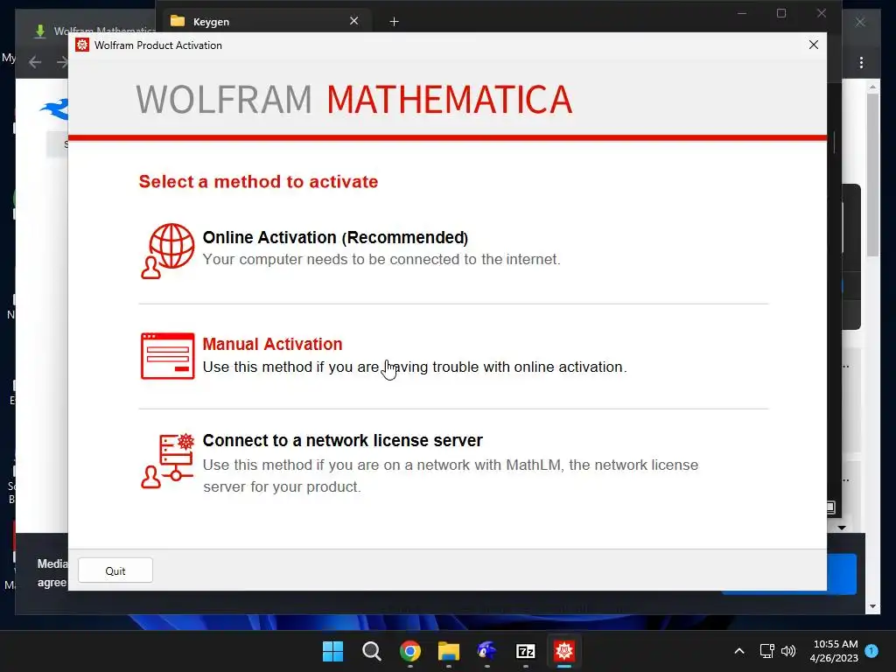Click the browser page scrollbar down arrow
Image resolution: width=896 pixels, height=672 pixels.
872,606
